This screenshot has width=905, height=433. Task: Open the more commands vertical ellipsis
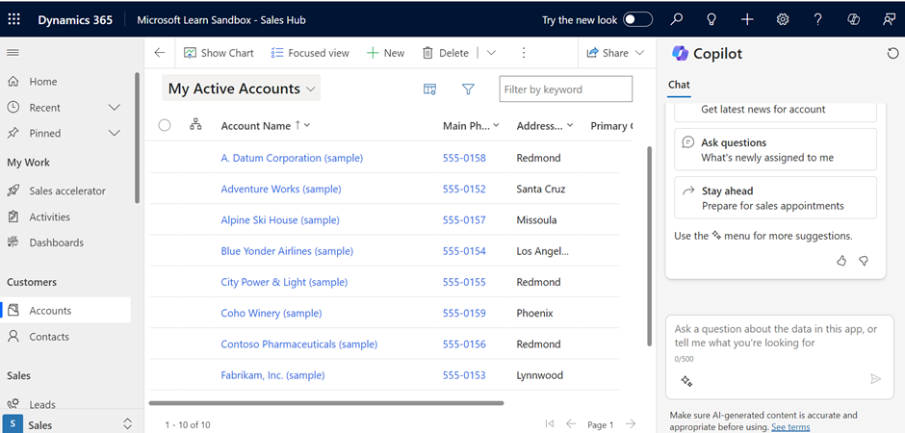click(524, 53)
